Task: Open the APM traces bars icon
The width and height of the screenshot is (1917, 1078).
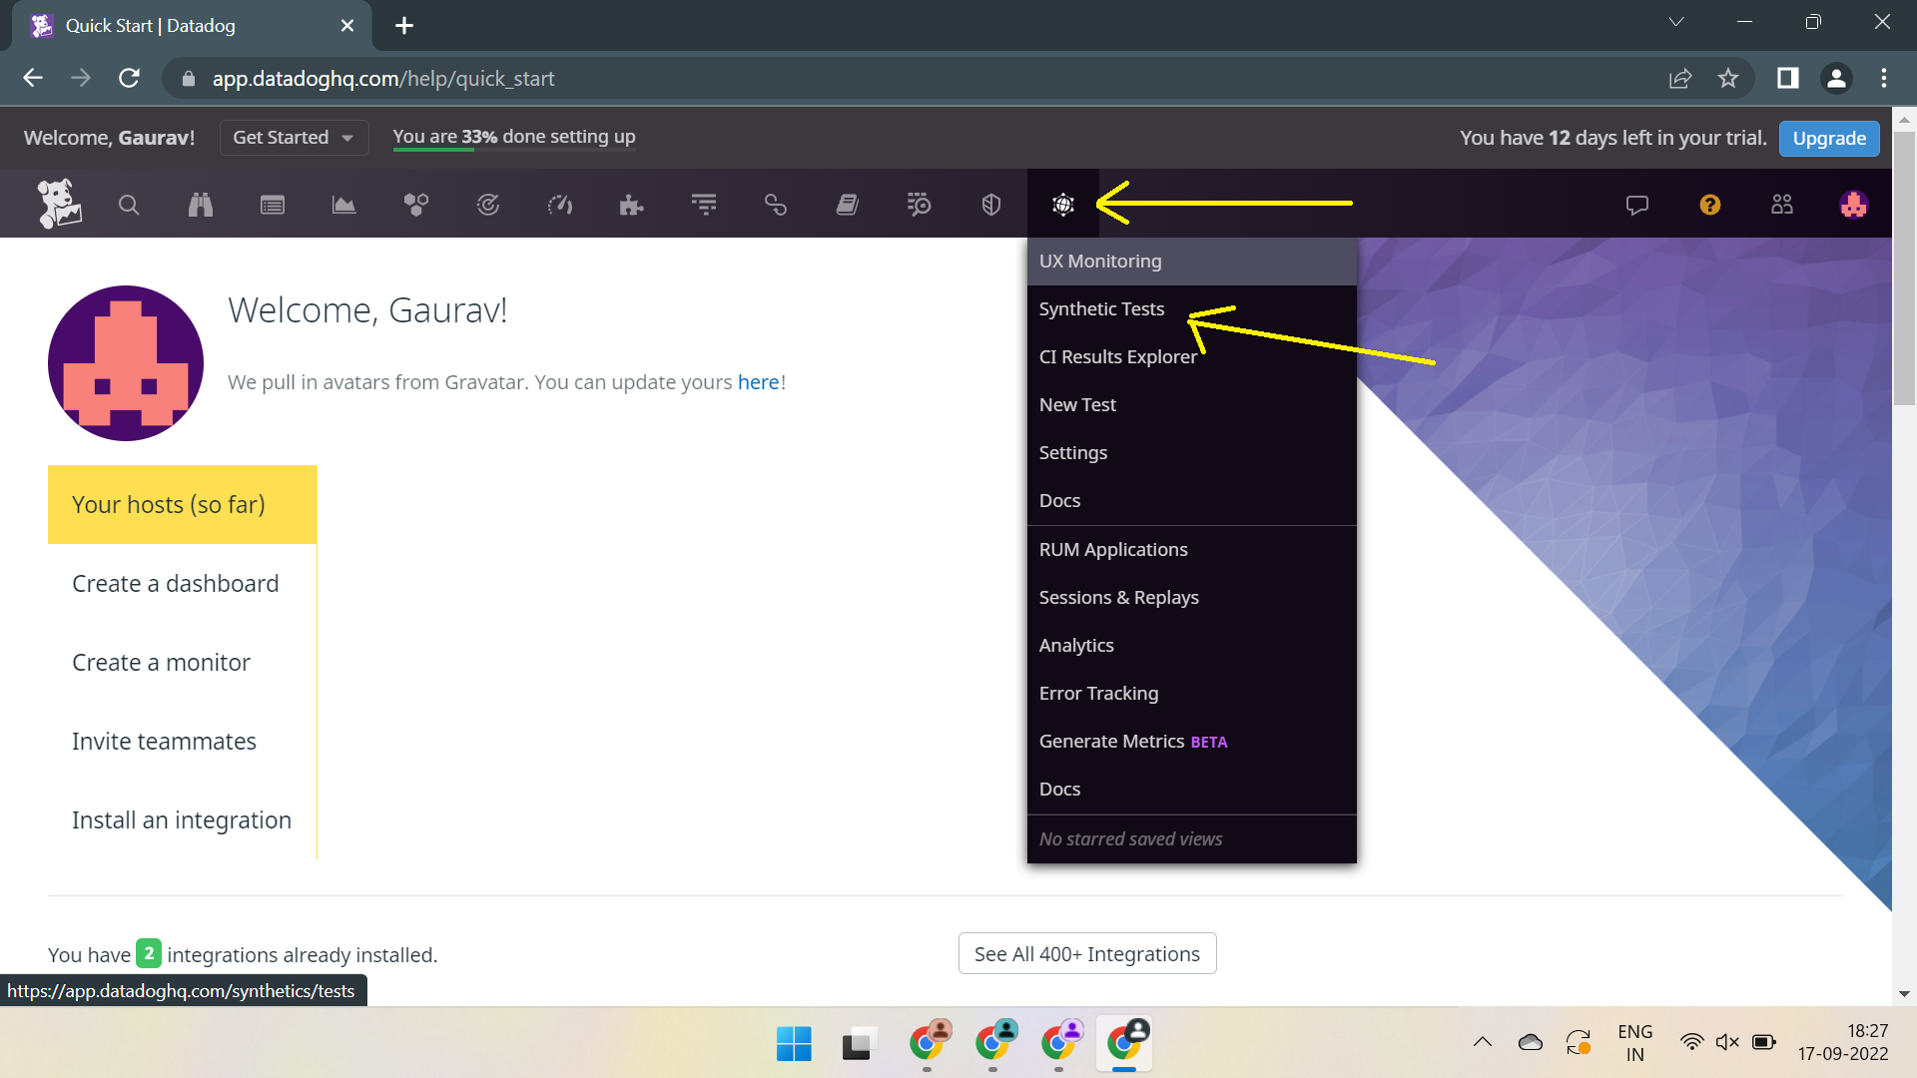Action: (704, 205)
